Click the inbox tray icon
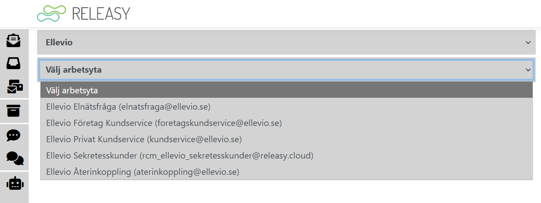The height and width of the screenshot is (203, 541). click(x=14, y=63)
